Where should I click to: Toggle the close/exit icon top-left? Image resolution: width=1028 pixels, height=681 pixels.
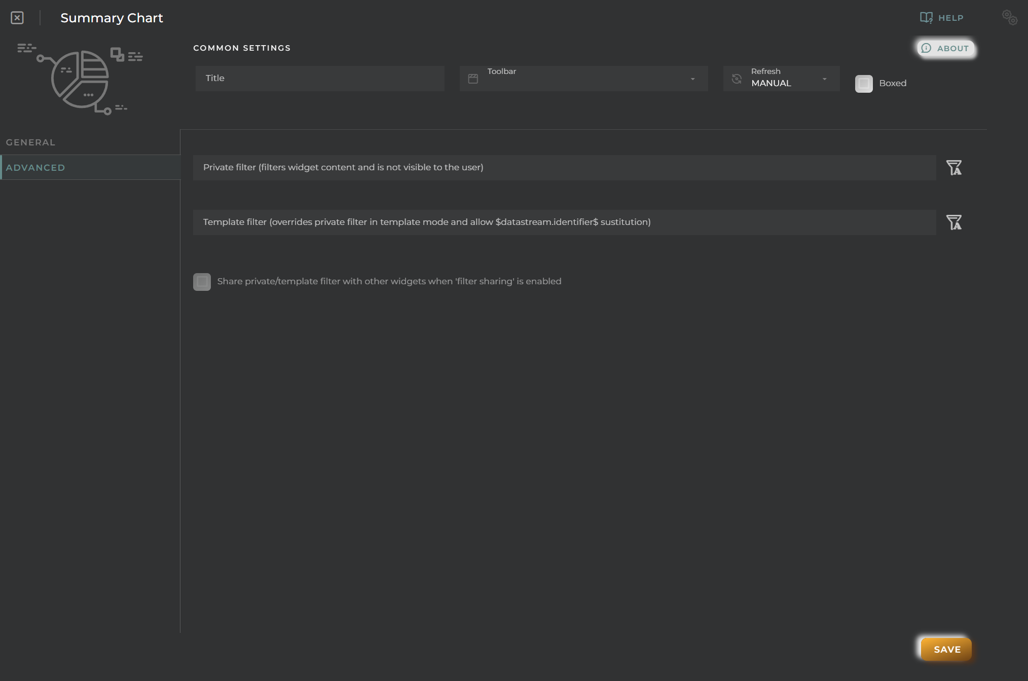(17, 16)
